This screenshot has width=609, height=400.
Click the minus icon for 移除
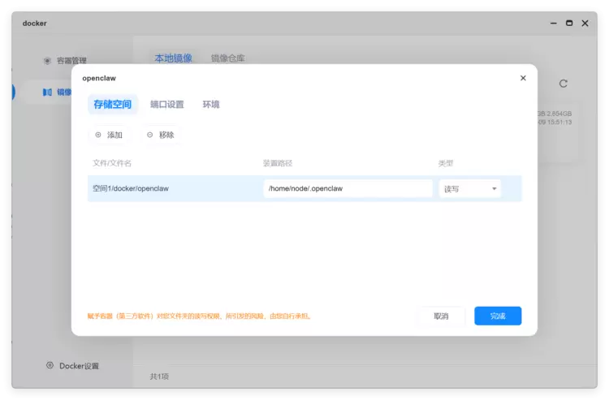(x=150, y=135)
